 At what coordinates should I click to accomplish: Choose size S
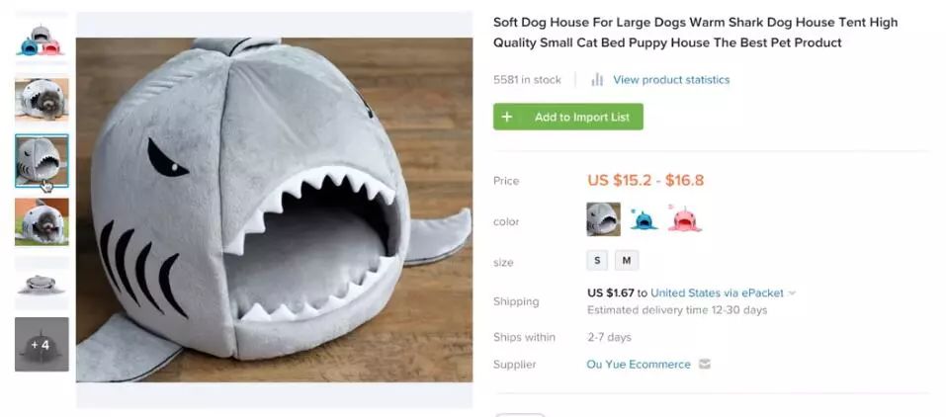[x=596, y=261]
